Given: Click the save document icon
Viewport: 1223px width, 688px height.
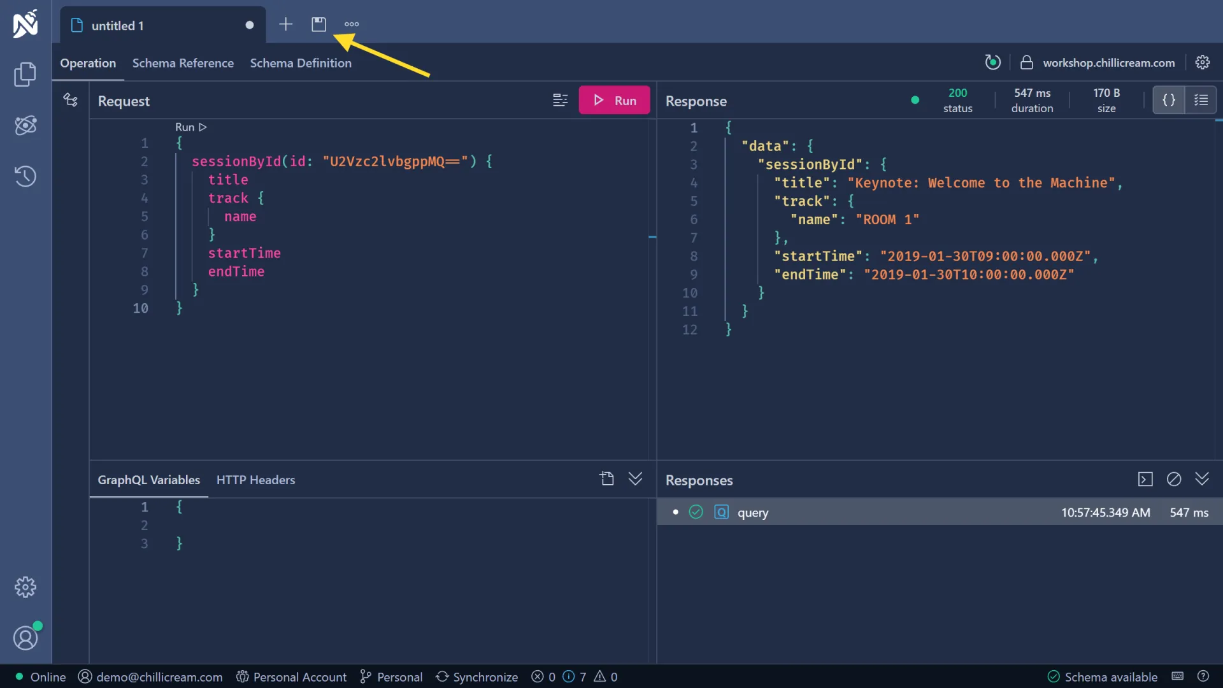Looking at the screenshot, I should 318,24.
